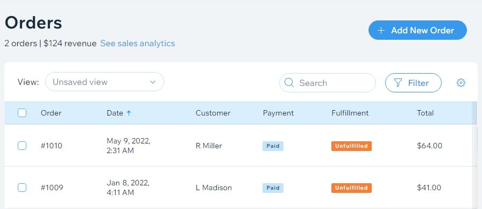Click the Add New Order button
This screenshot has height=209, width=482.
click(x=417, y=30)
